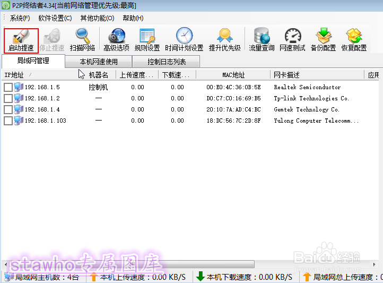
Task: Click the orange 本机上传速度 arrow icon
Action: click(x=93, y=277)
